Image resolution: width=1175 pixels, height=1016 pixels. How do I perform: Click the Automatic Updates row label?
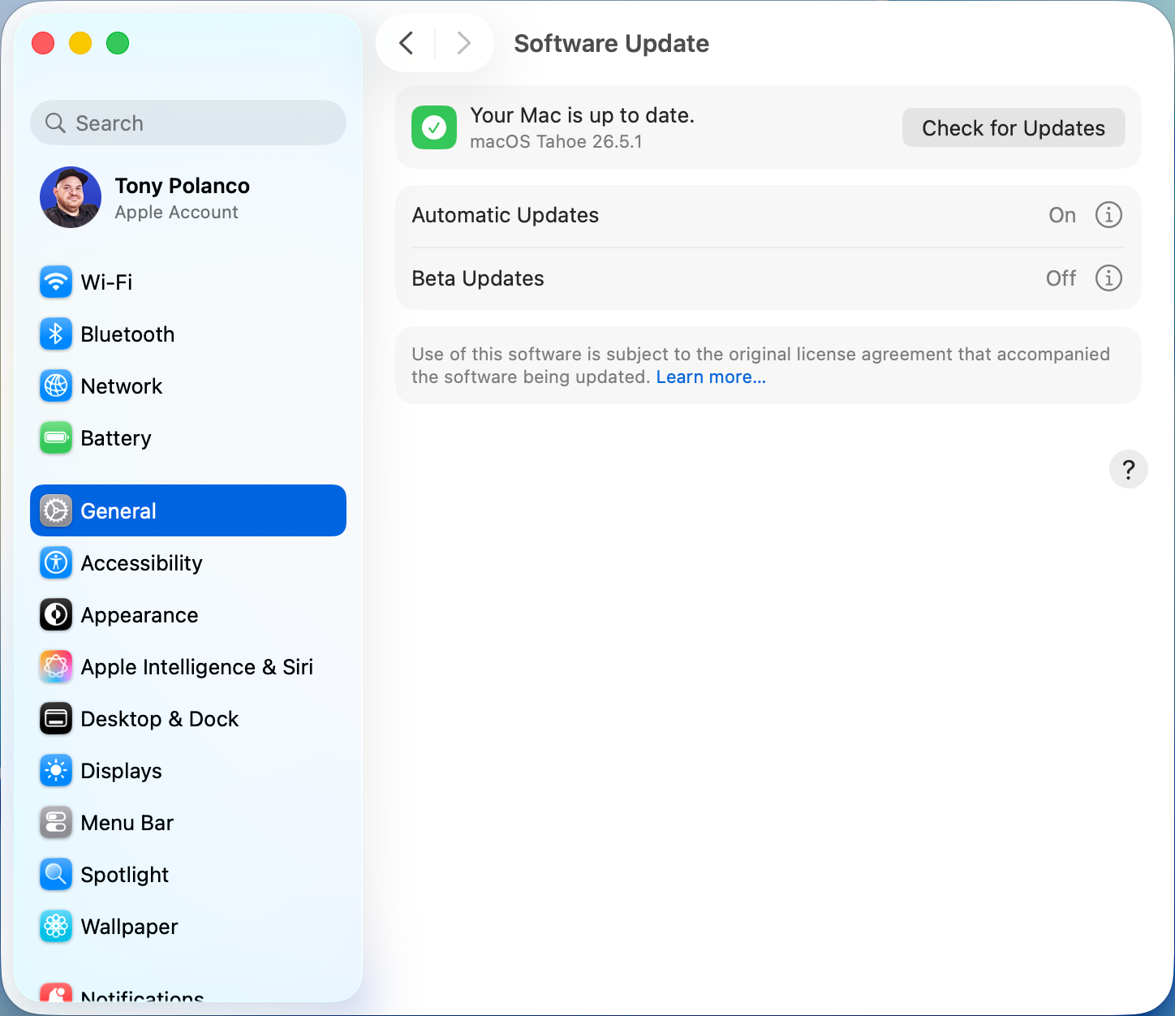click(x=506, y=215)
